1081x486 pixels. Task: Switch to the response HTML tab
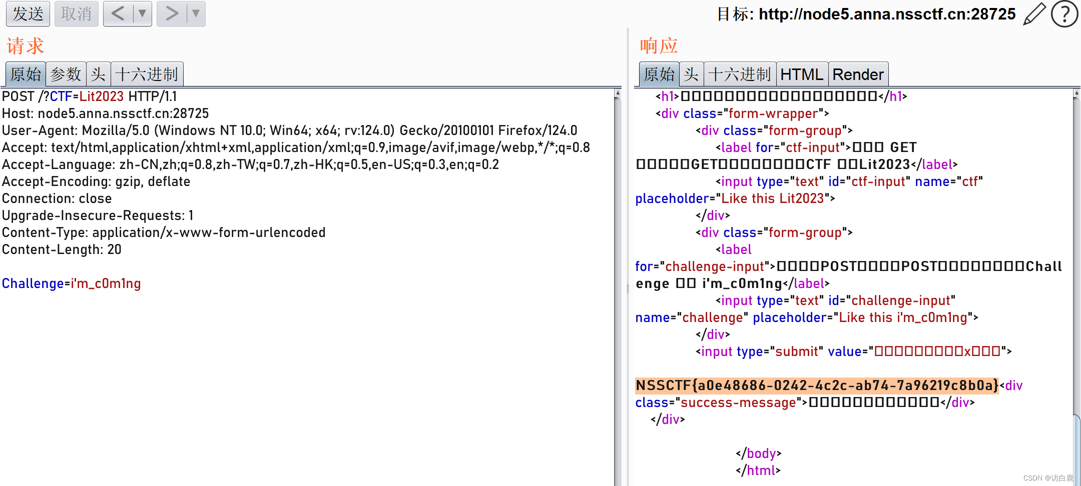[x=802, y=73]
